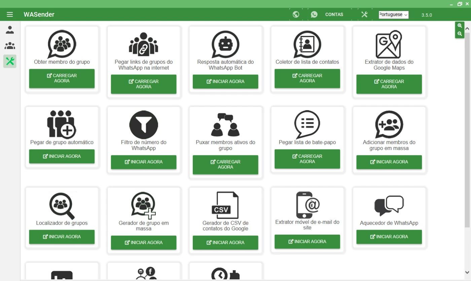Click the WhatsApp number filter funnel icon
This screenshot has width=471, height=281.
click(x=144, y=125)
